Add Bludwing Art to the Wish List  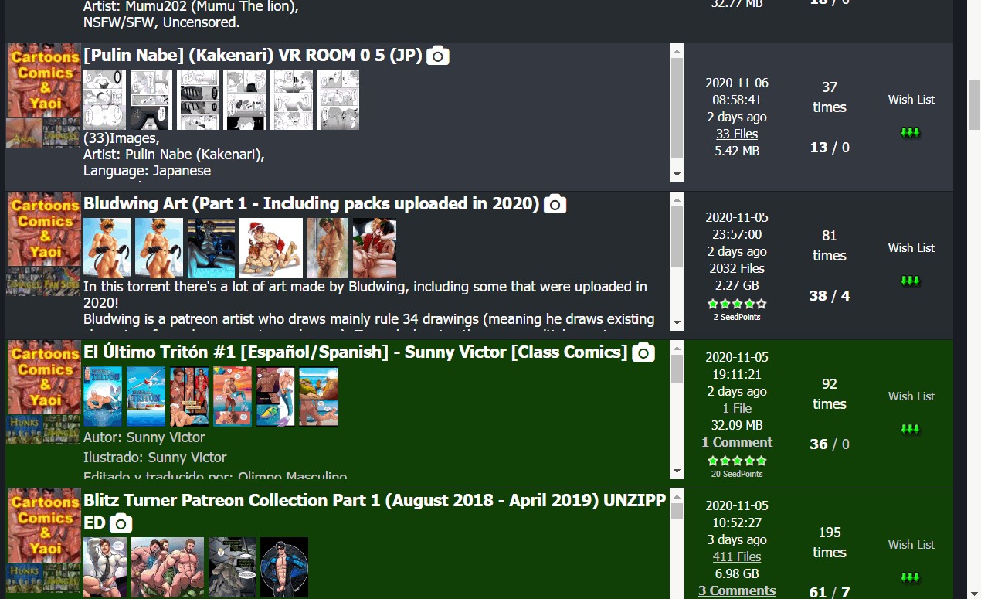(x=910, y=247)
